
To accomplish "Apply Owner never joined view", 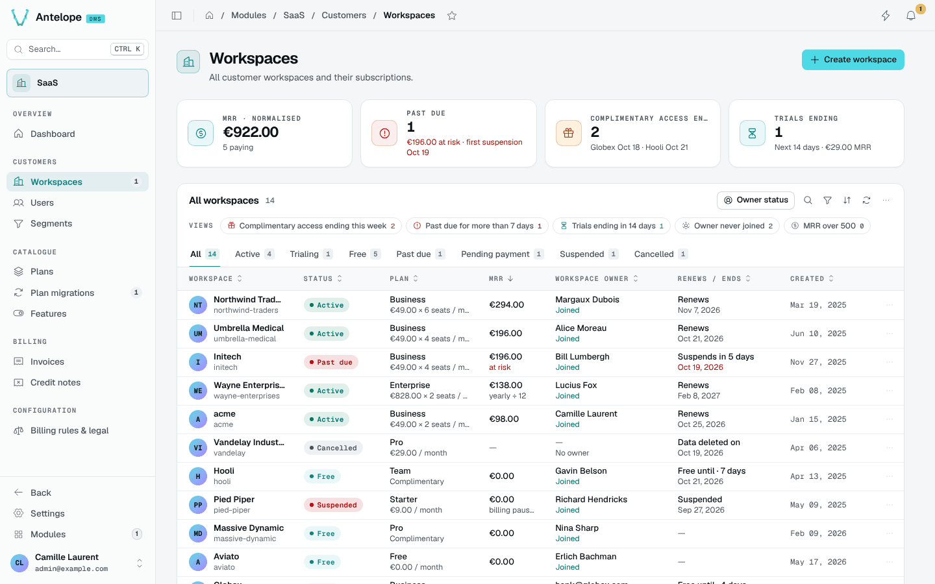I will [x=727, y=226].
